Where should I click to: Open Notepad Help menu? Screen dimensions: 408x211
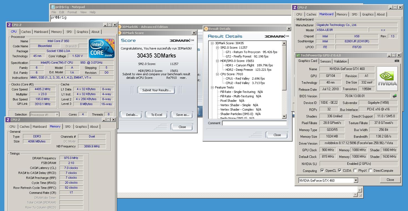coord(92,12)
